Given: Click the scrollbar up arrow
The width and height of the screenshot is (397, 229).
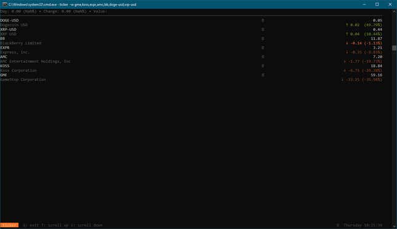Looking at the screenshot, I should 394,12.
